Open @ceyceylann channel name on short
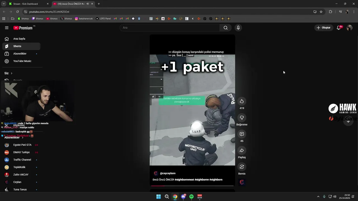Screen dimensions: 358x201 (168, 173)
